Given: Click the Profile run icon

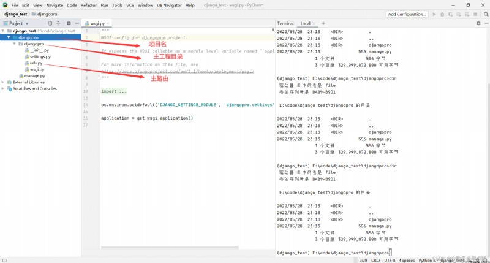Looking at the screenshot, I should 459,14.
